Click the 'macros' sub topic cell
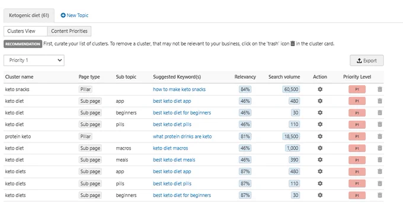This screenshot has height=214, width=403. click(x=123, y=148)
